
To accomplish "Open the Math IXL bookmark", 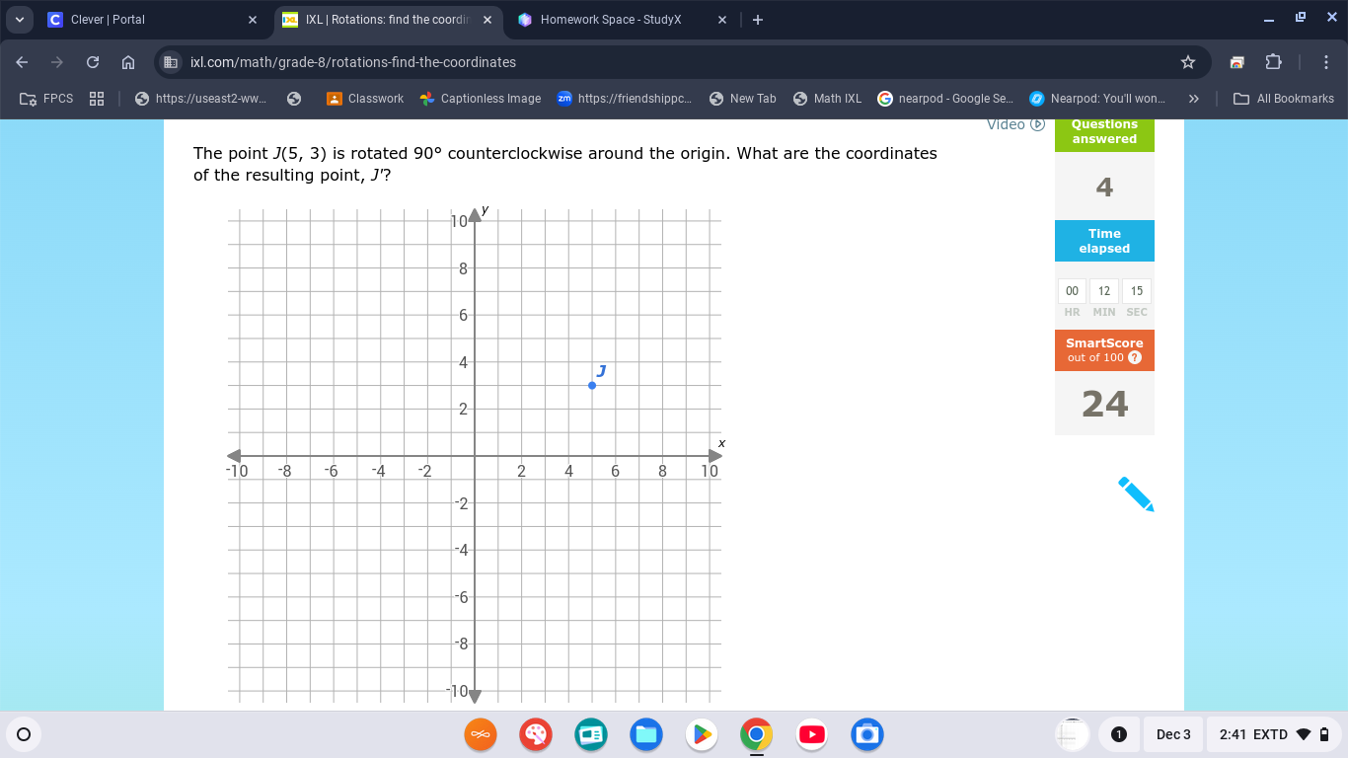I will pyautogui.click(x=828, y=99).
